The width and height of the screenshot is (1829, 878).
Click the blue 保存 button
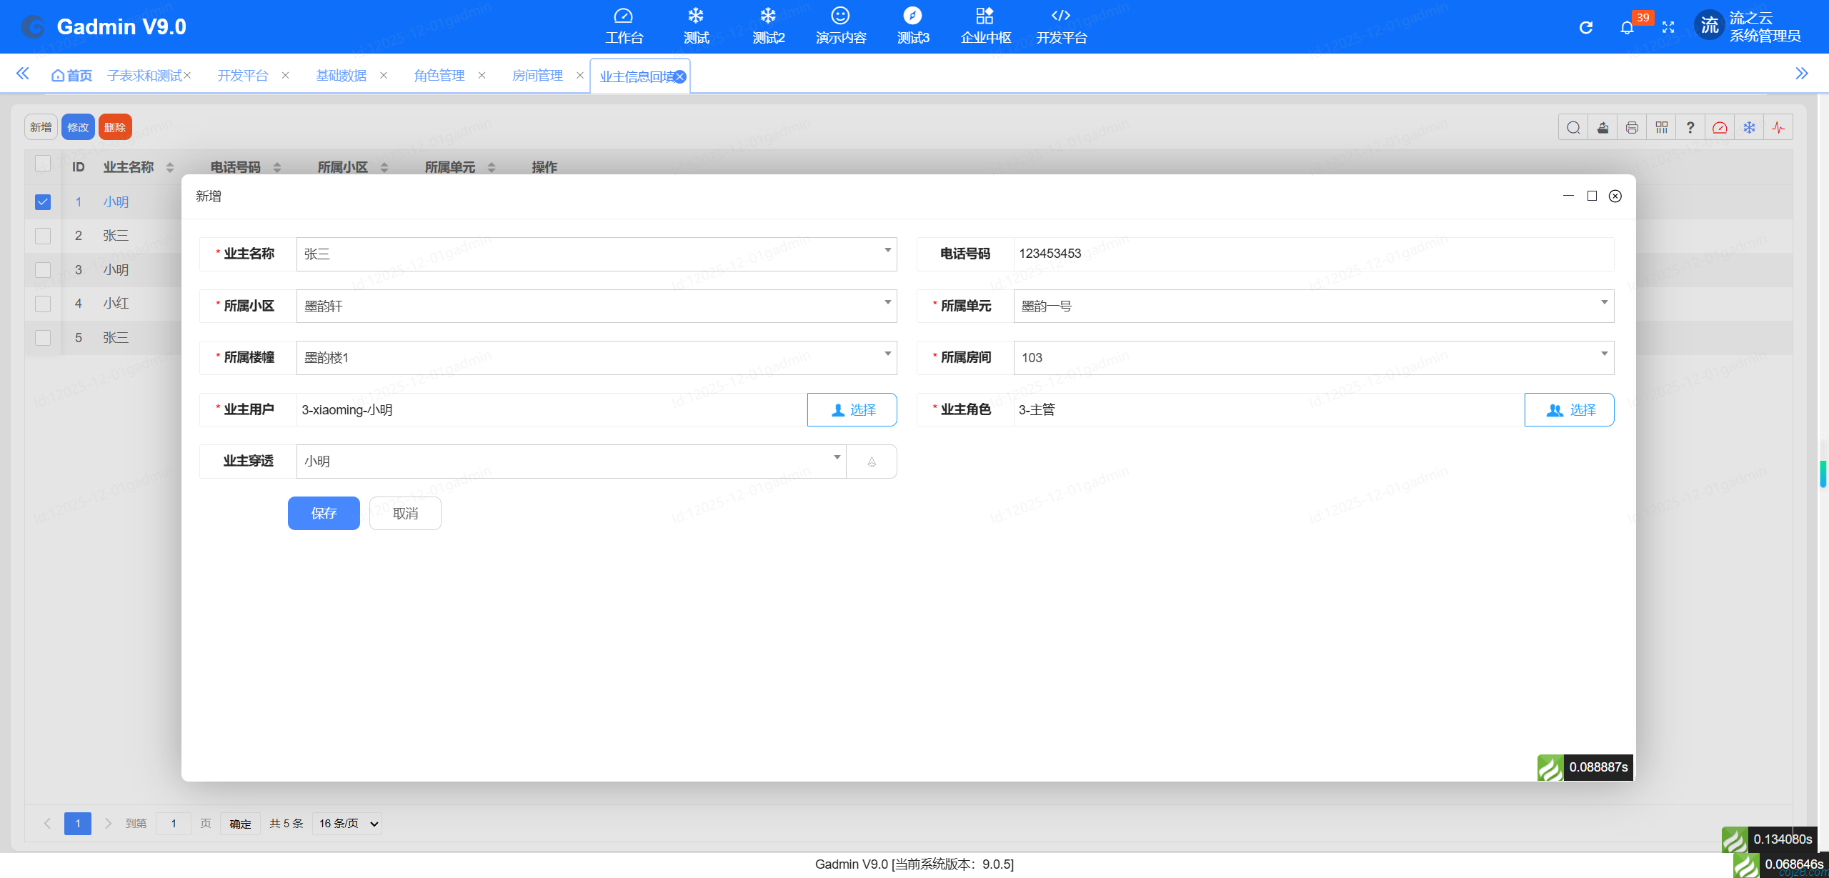[324, 513]
